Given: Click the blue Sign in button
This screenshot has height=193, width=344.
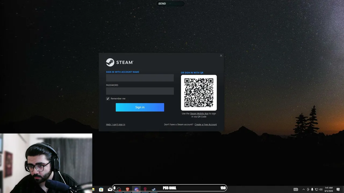Looking at the screenshot, I should [x=140, y=107].
